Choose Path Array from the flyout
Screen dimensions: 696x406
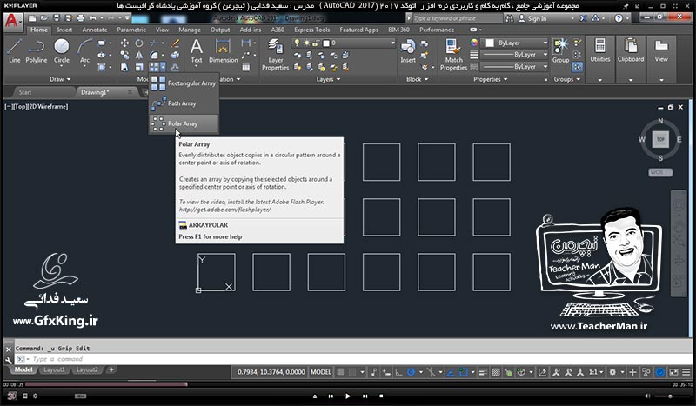pos(184,103)
